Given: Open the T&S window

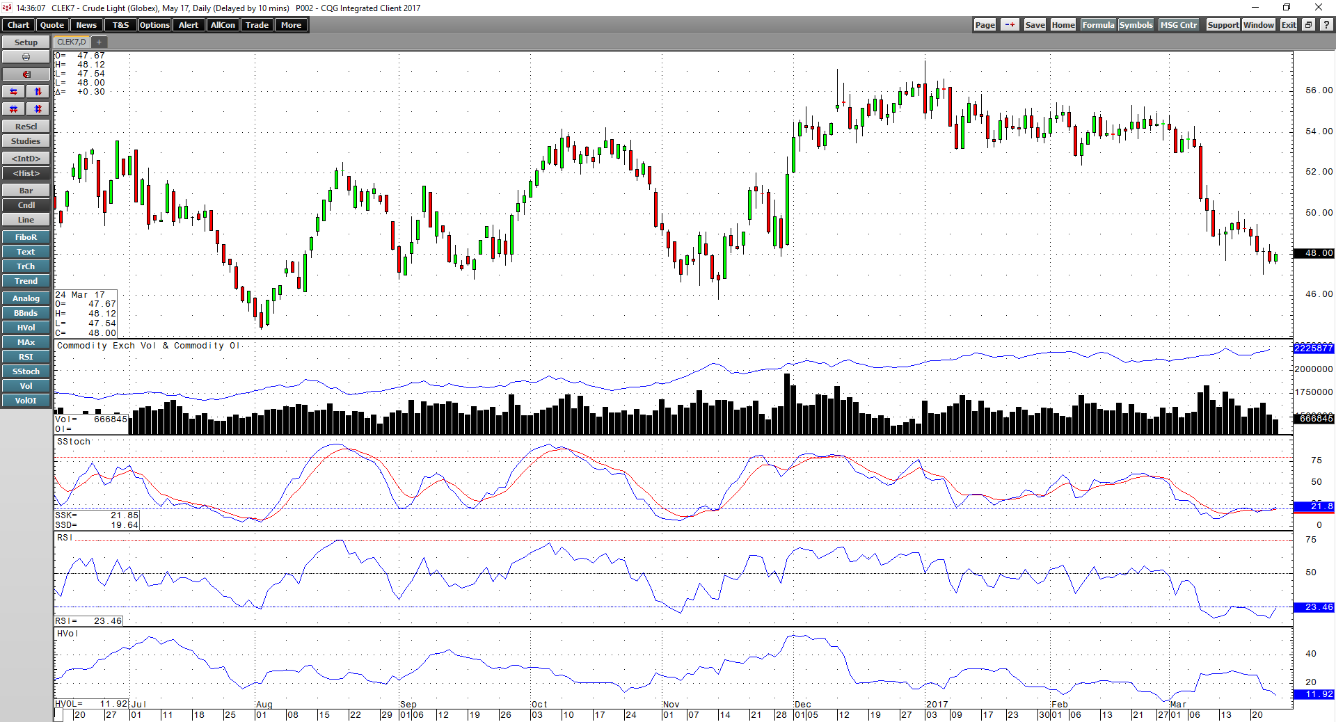Looking at the screenshot, I should pos(120,25).
